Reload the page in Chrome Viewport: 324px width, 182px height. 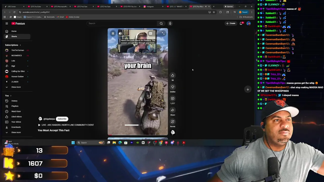tap(14, 12)
